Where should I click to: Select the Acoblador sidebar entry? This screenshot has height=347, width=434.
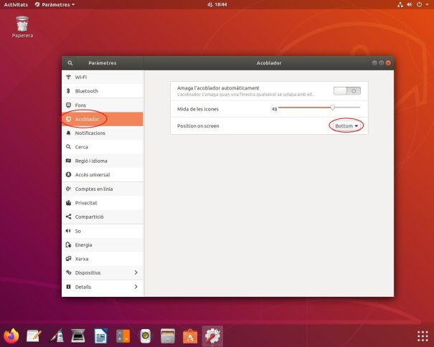(103, 119)
